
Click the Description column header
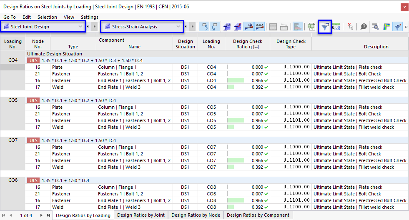click(x=376, y=47)
